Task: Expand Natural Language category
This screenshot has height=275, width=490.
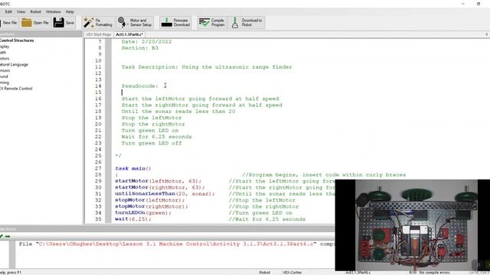Action: [x=14, y=64]
